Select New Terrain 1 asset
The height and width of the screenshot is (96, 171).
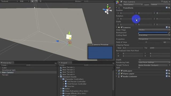pos(68,67)
